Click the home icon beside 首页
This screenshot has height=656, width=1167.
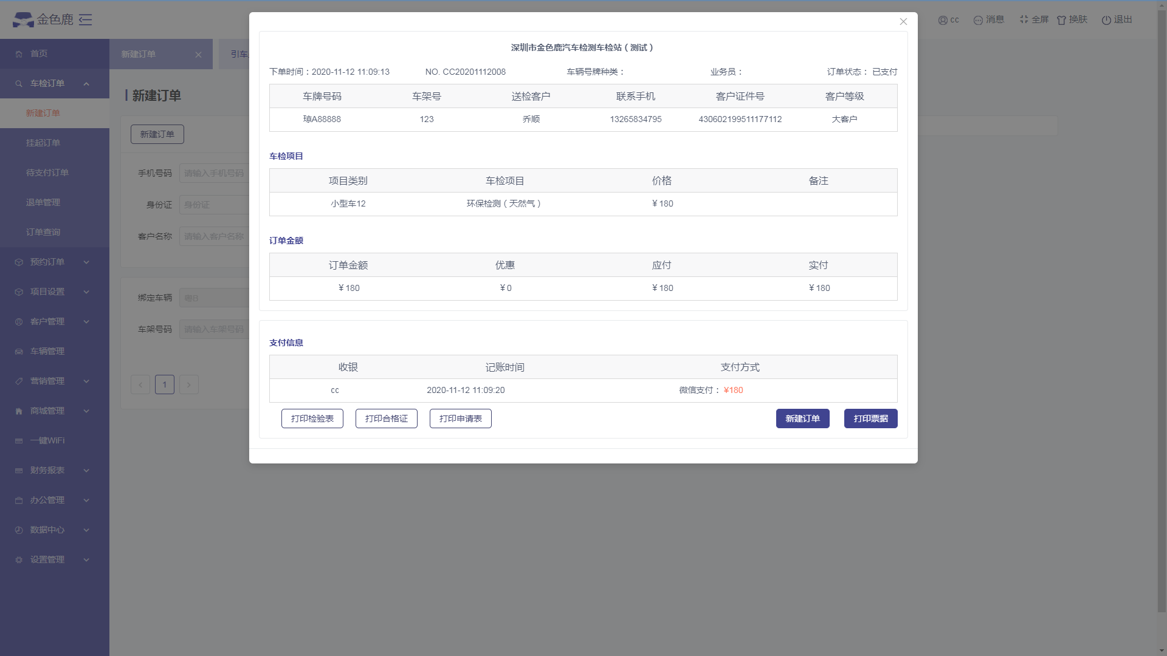coord(19,54)
